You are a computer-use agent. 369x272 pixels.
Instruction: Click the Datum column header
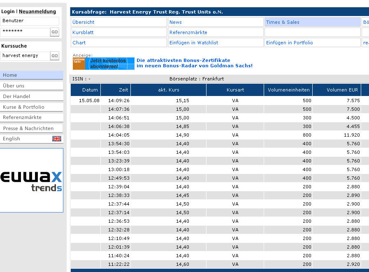(86, 90)
